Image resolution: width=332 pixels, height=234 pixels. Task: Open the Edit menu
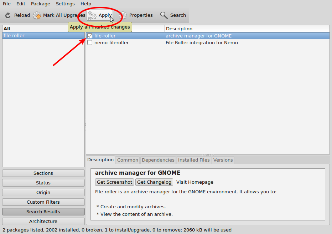point(21,4)
